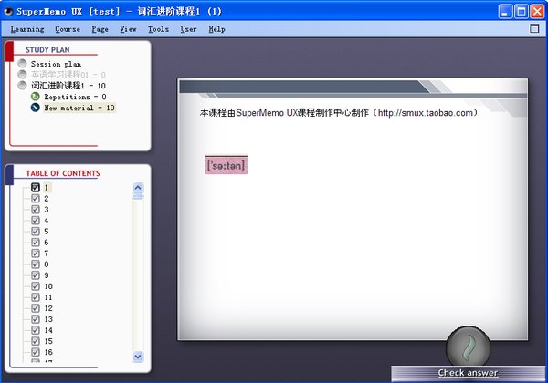Toggle checkbox for page 5
548x383 pixels.
click(x=36, y=232)
